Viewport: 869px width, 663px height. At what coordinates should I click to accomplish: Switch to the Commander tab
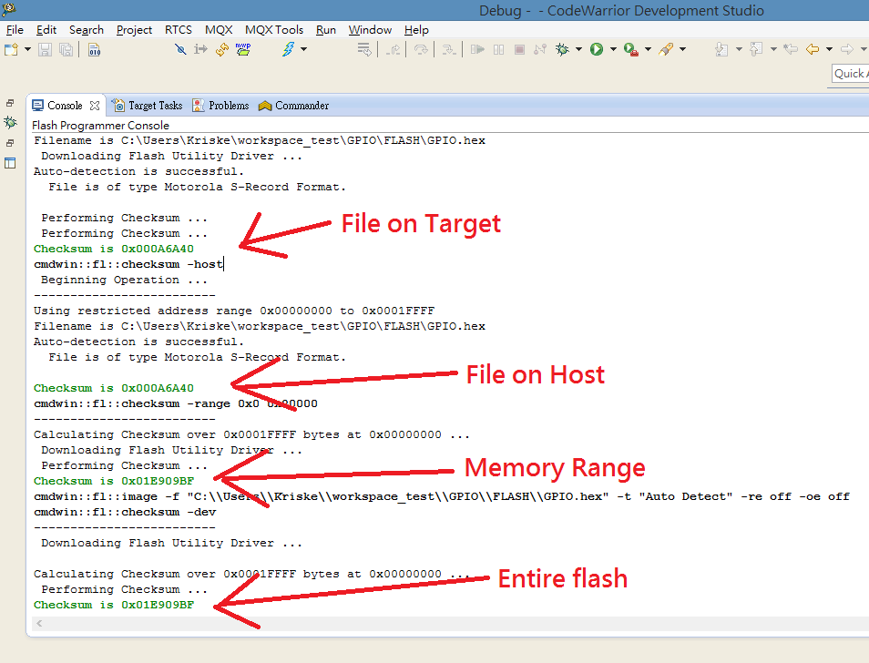(x=293, y=106)
